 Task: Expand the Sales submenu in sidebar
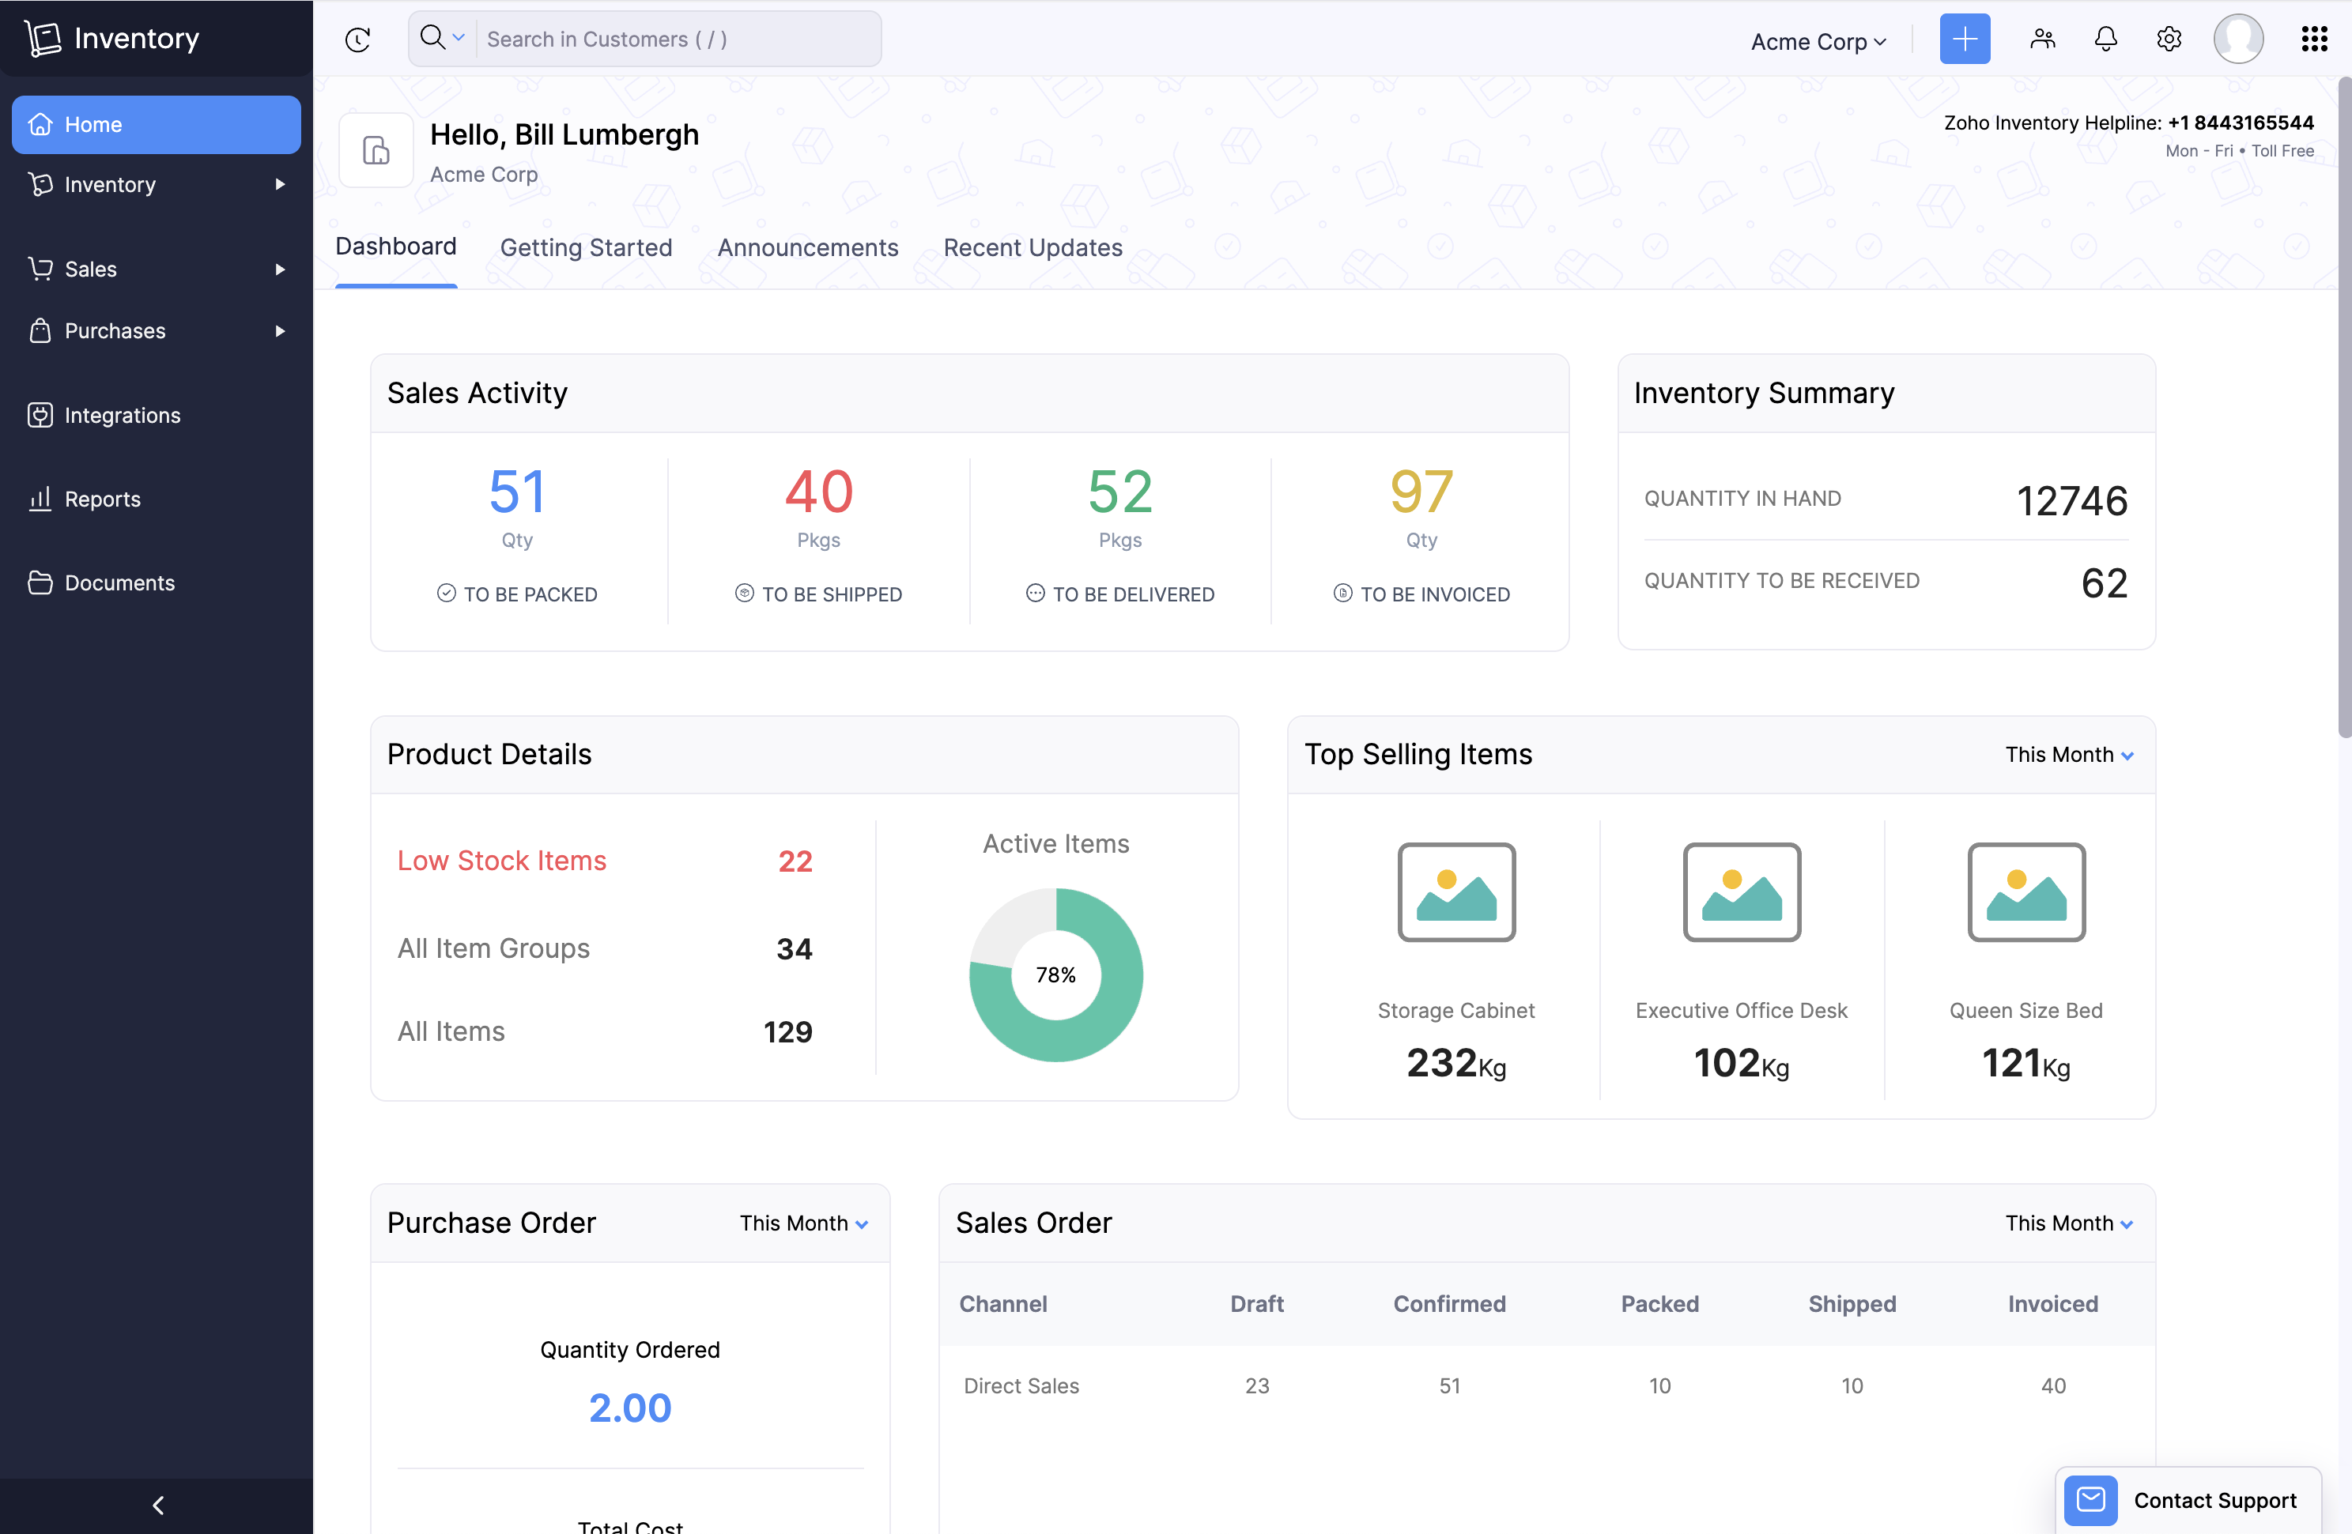coord(280,269)
